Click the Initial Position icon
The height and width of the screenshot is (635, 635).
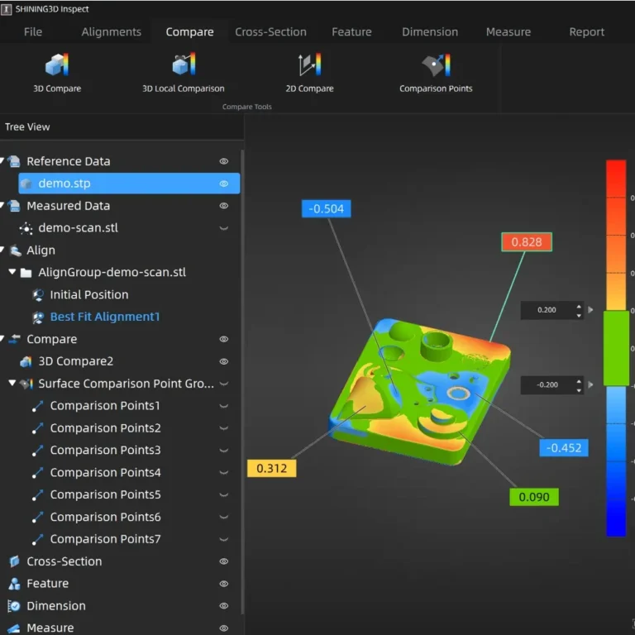click(38, 294)
